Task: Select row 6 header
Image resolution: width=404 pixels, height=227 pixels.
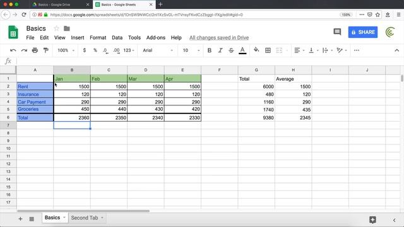Action: [8, 117]
